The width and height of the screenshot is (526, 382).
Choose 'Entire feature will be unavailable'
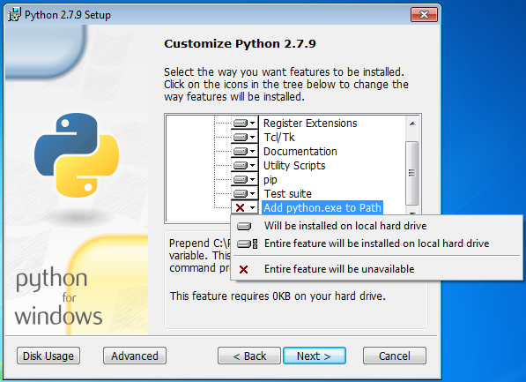point(376,269)
